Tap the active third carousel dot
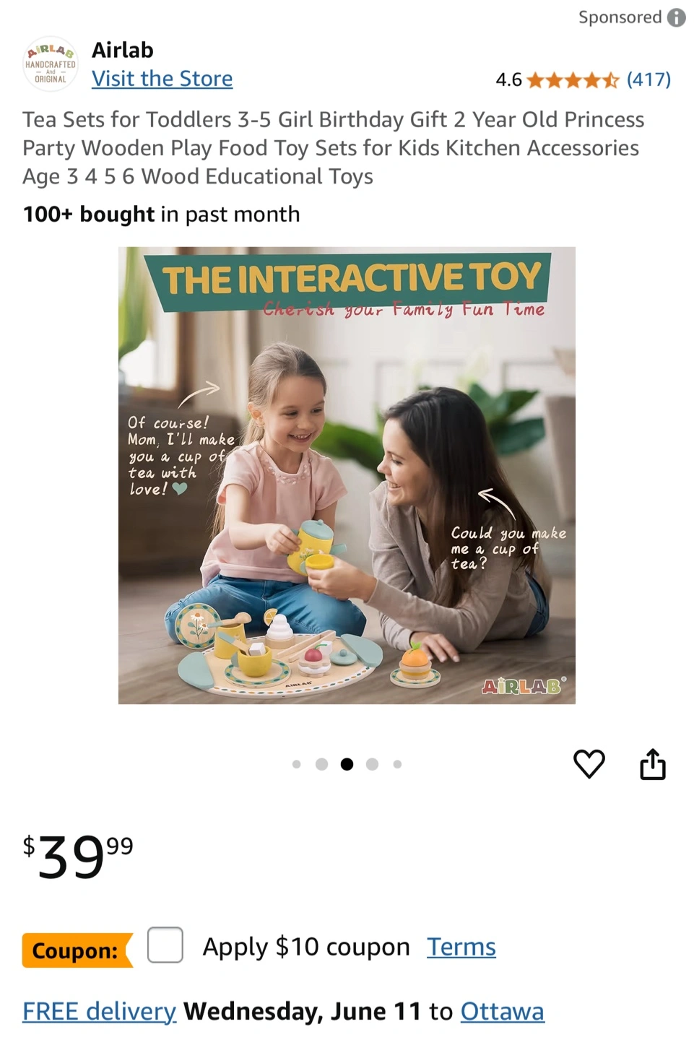Image resolution: width=694 pixels, height=1040 pixels. pos(347,764)
